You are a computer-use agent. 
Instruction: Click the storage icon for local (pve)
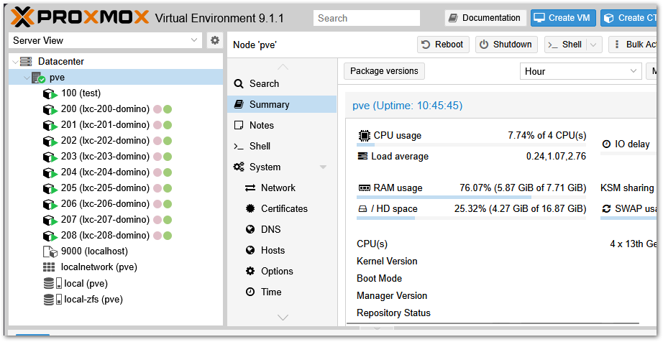(x=53, y=283)
